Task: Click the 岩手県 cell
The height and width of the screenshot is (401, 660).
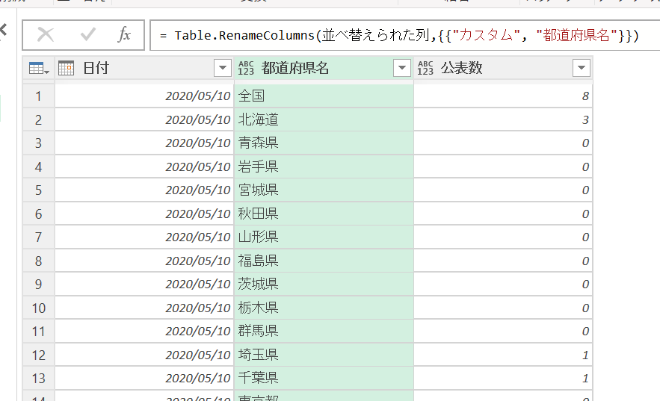Action: 324,167
